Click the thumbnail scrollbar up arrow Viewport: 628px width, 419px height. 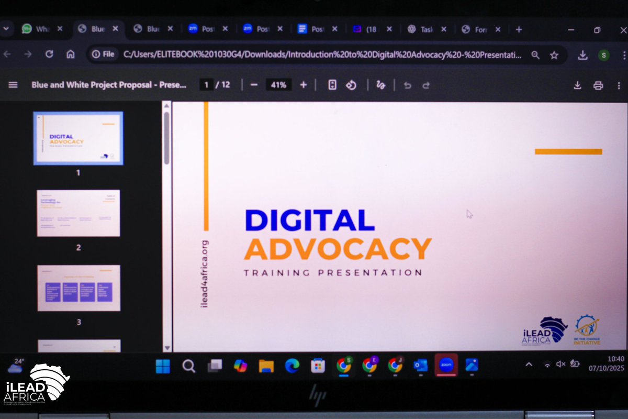pyautogui.click(x=167, y=105)
